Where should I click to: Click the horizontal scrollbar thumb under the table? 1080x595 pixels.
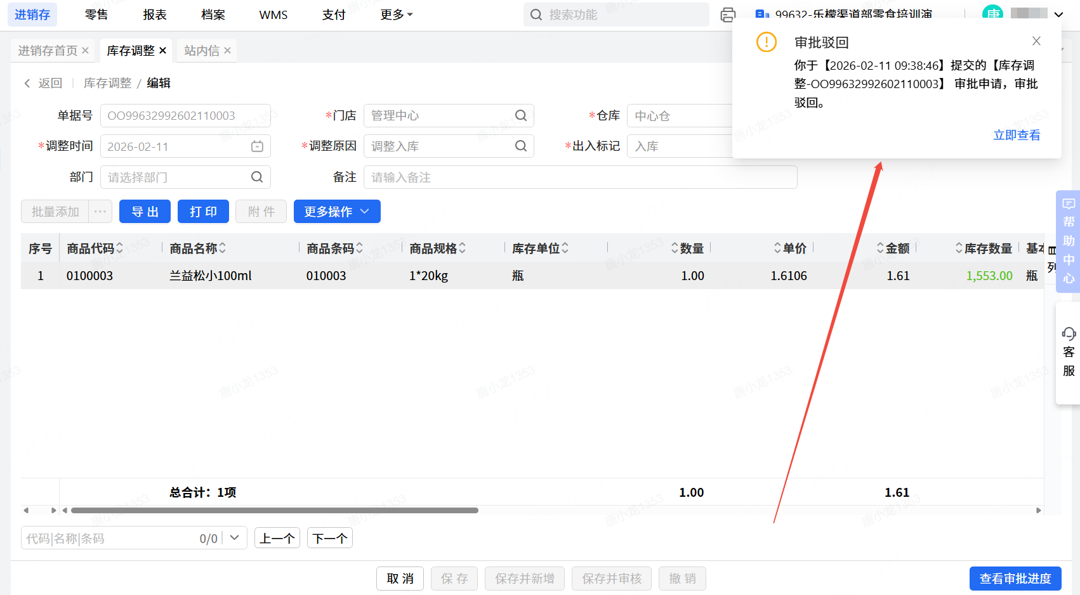tap(275, 510)
